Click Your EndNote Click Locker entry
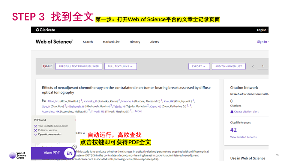The width and height of the screenshot is (288, 161). click(53, 126)
